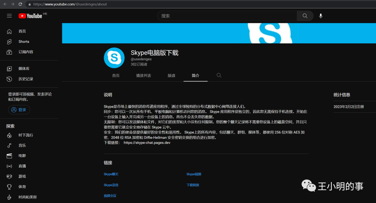
Task: Go back using browser back arrow
Action: point(5,4)
